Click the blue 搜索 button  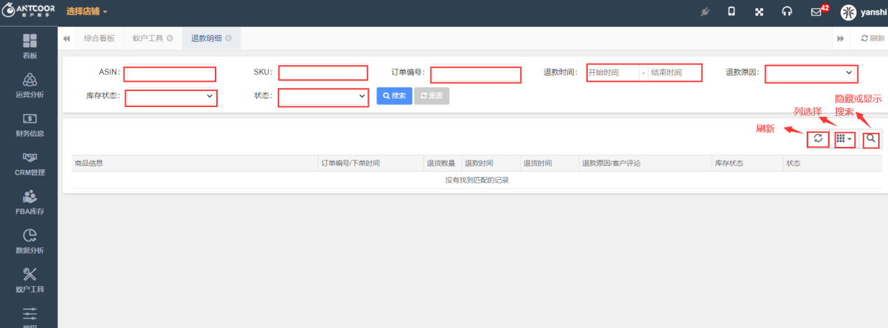pyautogui.click(x=394, y=96)
